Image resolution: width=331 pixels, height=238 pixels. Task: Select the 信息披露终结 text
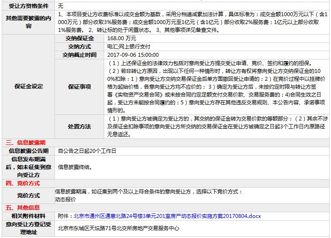(x=75, y=167)
